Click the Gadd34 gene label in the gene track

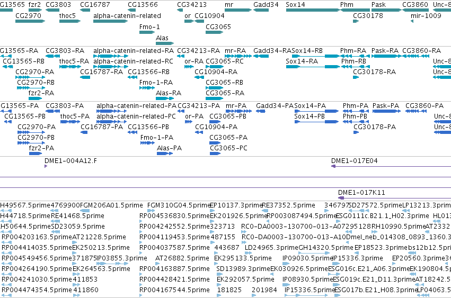point(266,5)
